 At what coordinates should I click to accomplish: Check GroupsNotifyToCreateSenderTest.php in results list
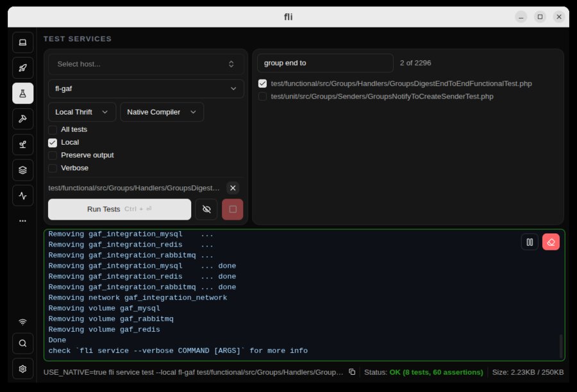coord(262,96)
